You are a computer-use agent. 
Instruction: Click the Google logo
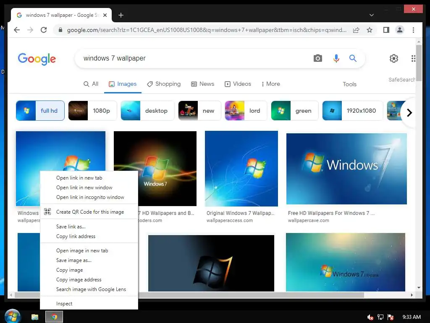[37, 59]
